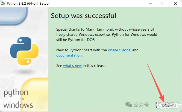Click the Python installer icon in title bar
182x112 pixels.
point(3,4)
